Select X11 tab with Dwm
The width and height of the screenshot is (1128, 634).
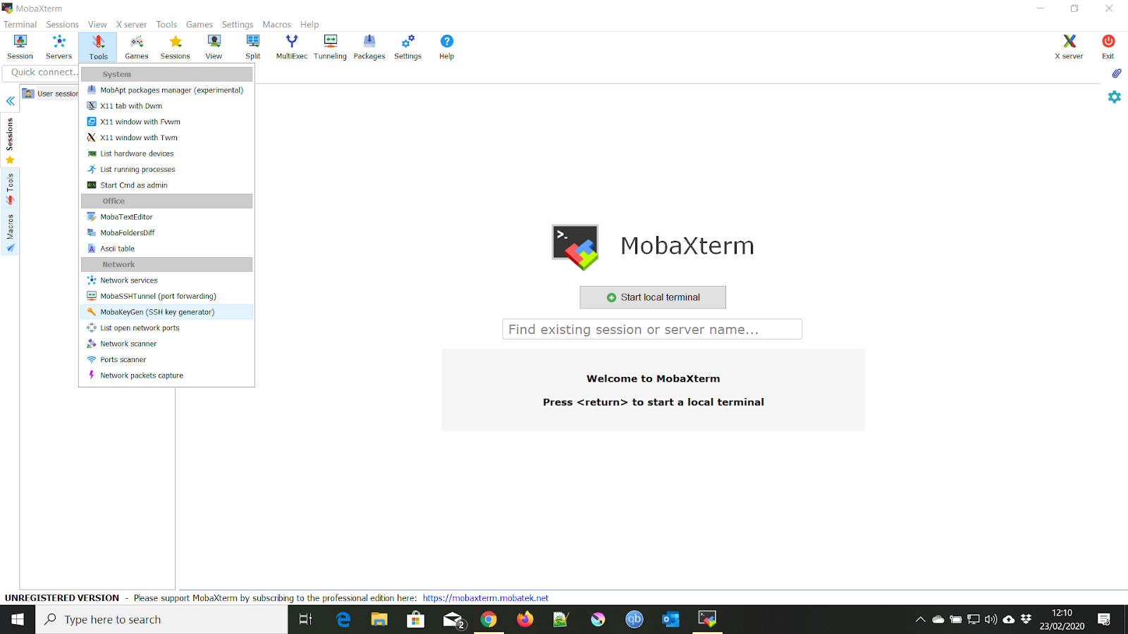pyautogui.click(x=167, y=106)
